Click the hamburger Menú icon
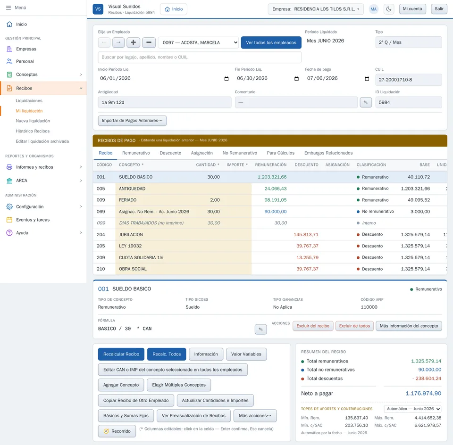The width and height of the screenshot is (453, 445). 8,8
